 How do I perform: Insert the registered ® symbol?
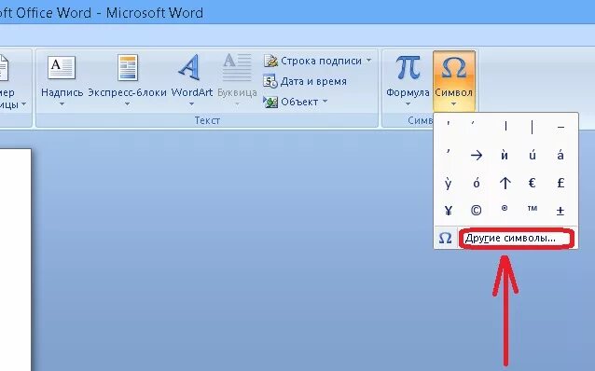pyautogui.click(x=505, y=208)
